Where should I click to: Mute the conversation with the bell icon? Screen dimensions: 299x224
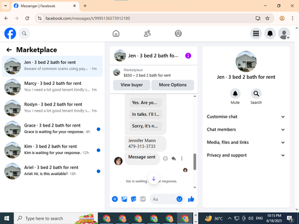pyautogui.click(x=235, y=94)
